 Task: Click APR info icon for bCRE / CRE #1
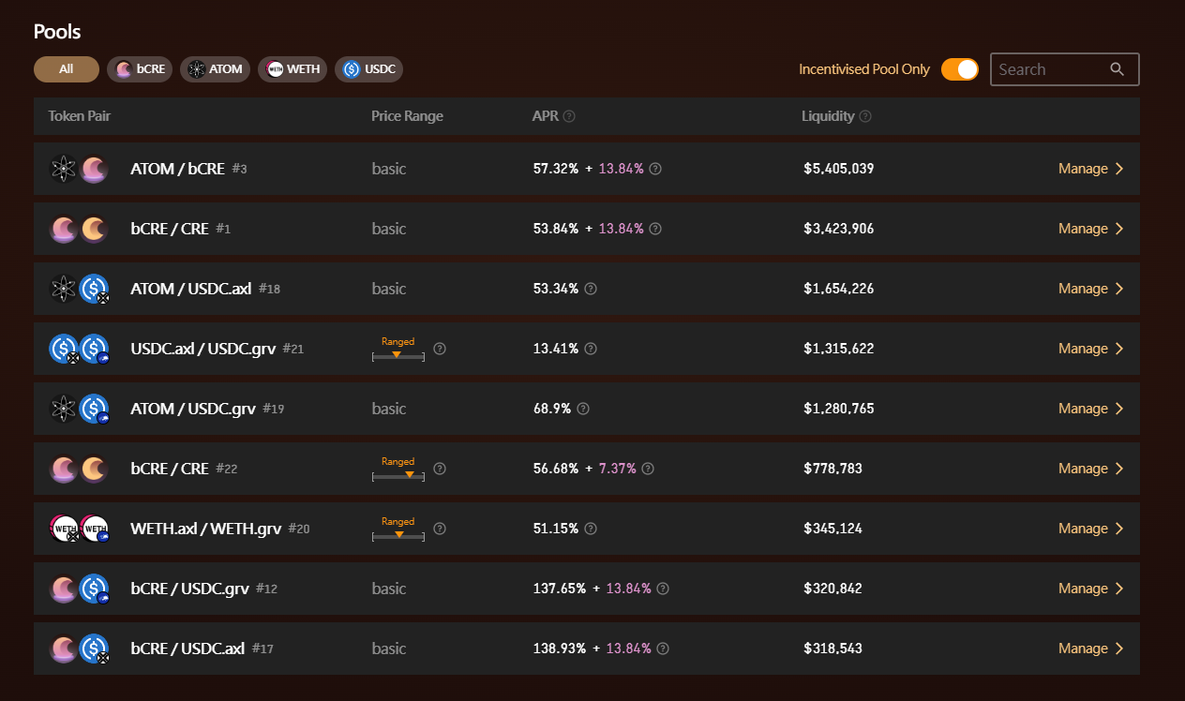[x=655, y=229]
